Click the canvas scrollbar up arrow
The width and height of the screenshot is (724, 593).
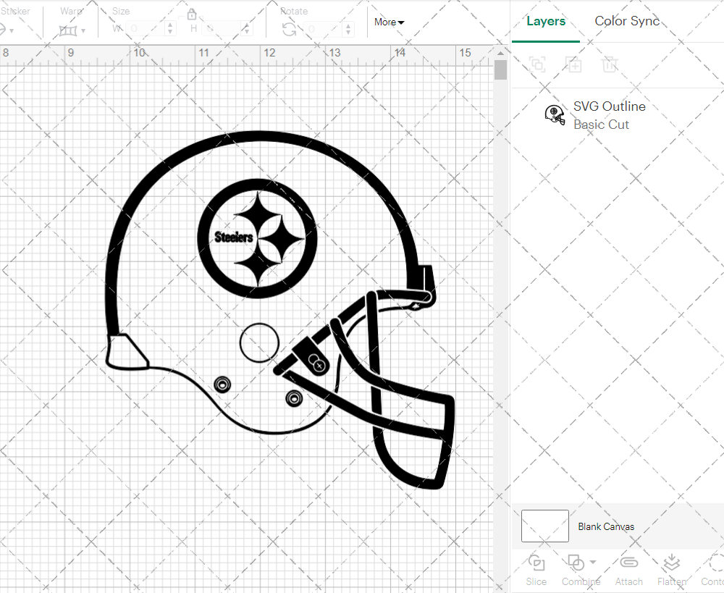click(500, 52)
